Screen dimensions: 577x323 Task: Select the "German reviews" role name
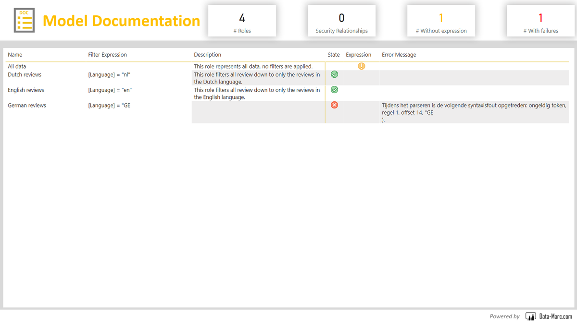pos(27,105)
